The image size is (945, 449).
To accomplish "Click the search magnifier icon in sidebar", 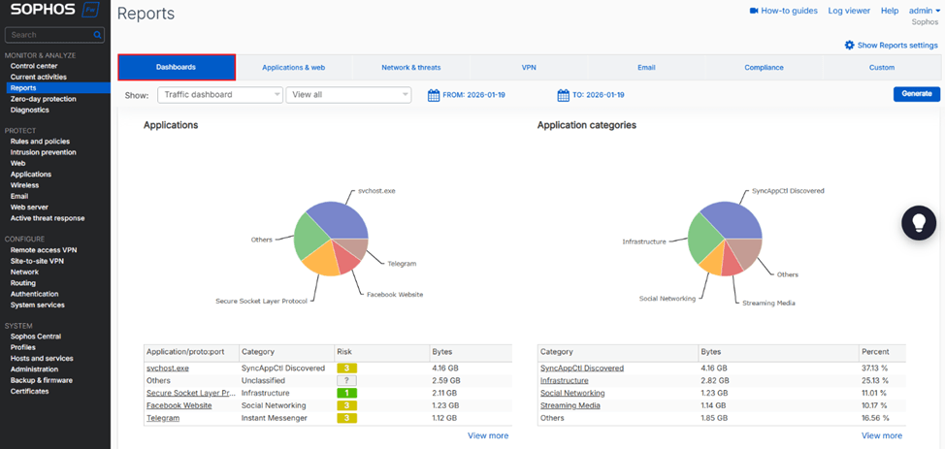I will coord(97,35).
